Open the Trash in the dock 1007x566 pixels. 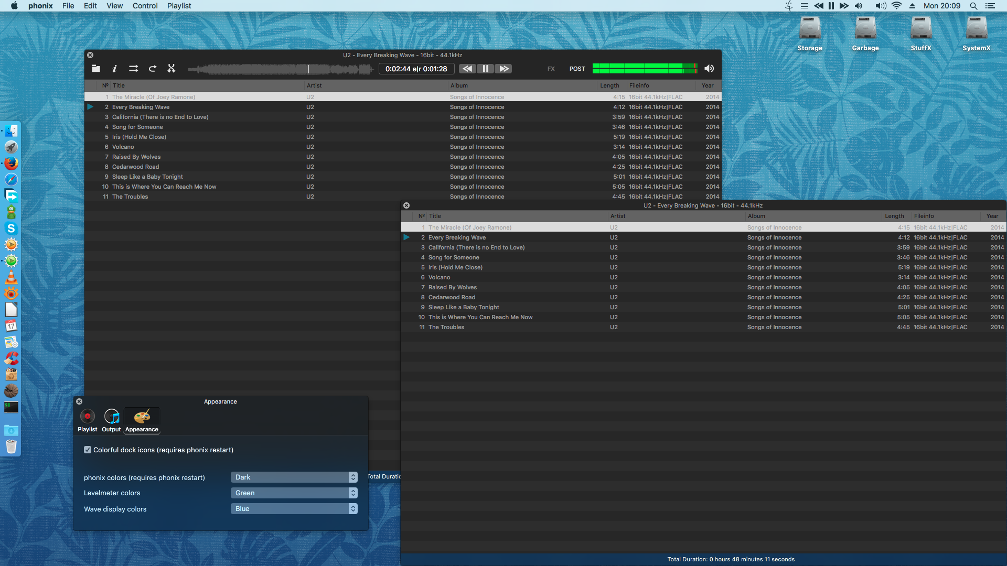(x=11, y=447)
